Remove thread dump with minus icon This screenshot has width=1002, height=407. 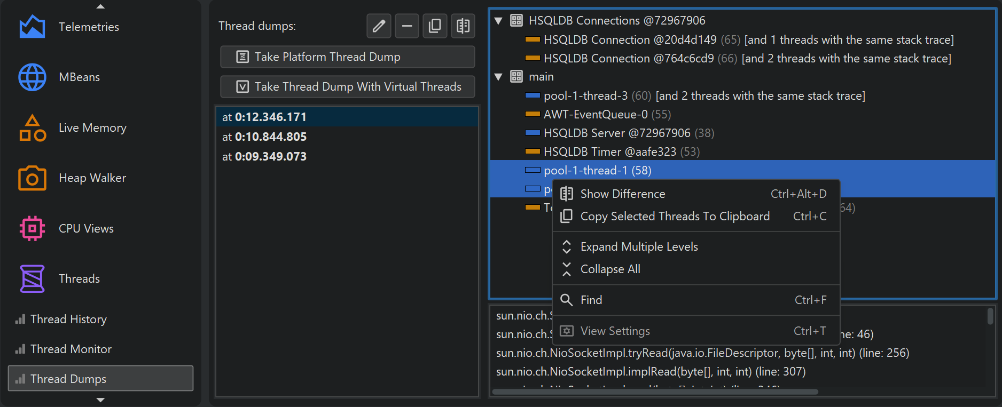(406, 26)
